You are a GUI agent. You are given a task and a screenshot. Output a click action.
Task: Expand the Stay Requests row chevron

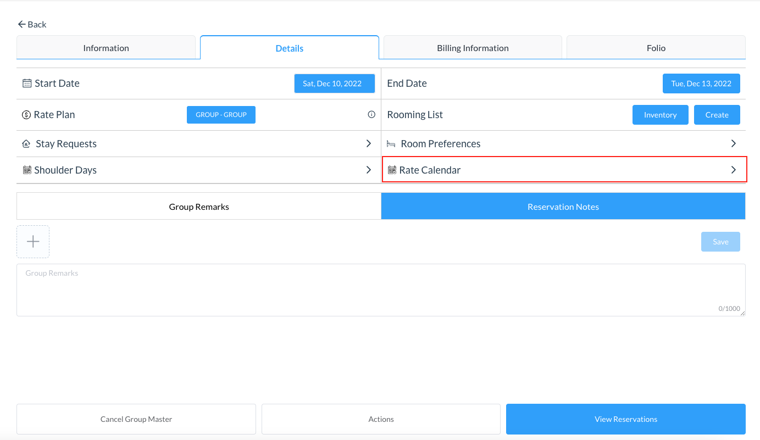(x=369, y=143)
